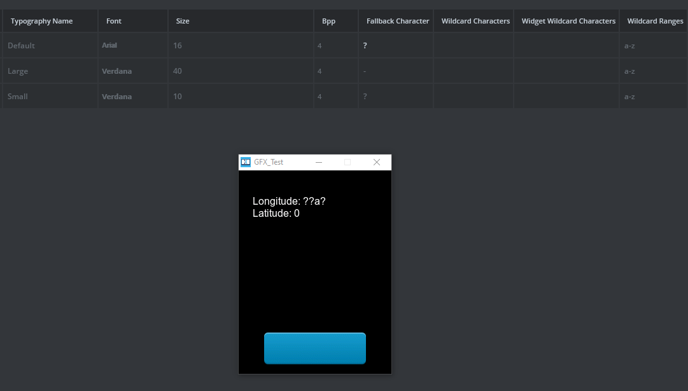688x391 pixels.
Task: Select the Small typography name cell
Action: [x=50, y=97]
